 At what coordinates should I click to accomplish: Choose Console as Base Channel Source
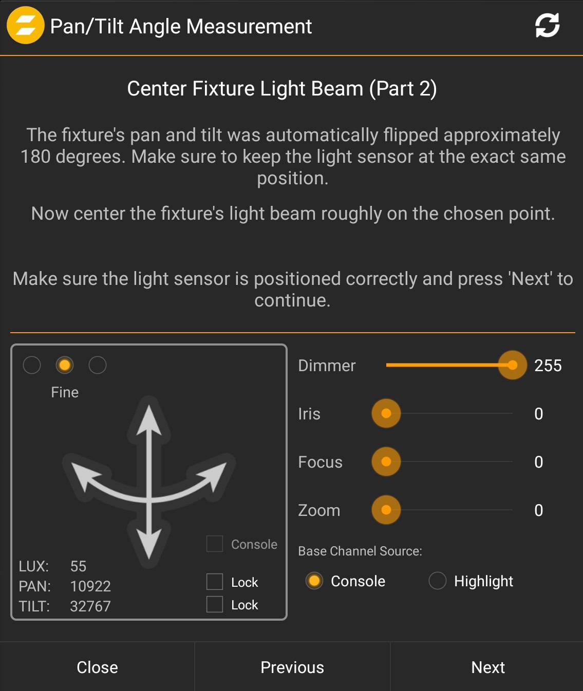point(314,581)
